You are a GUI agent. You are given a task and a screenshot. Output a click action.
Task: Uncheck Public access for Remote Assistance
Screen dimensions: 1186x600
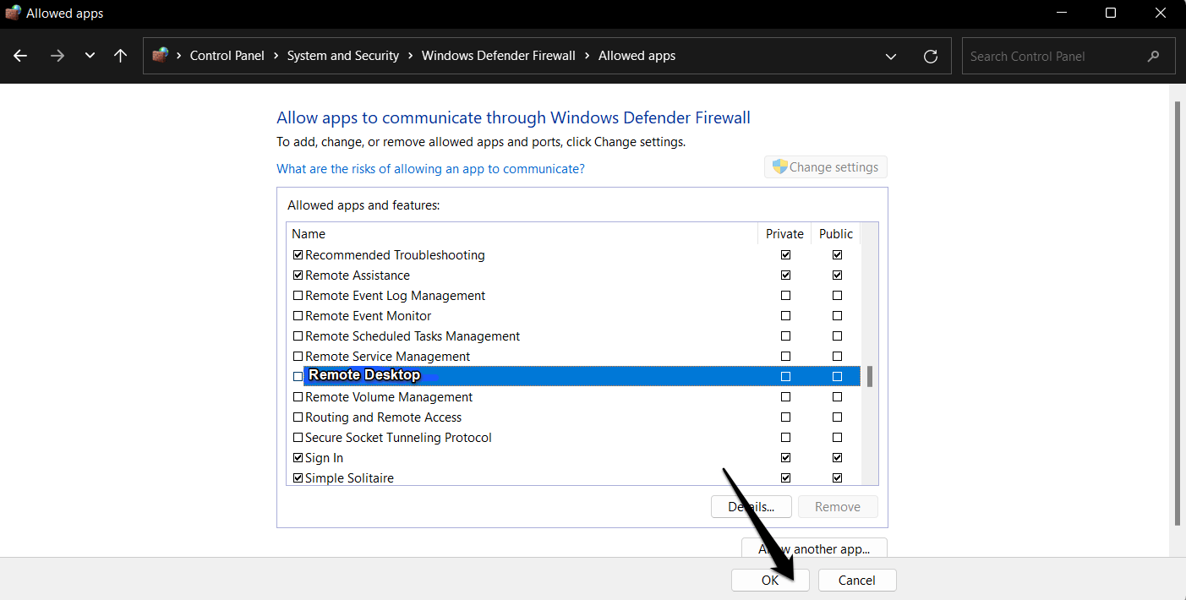point(837,275)
